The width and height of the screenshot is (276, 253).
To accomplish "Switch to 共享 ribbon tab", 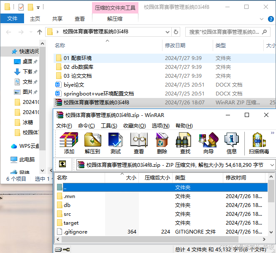I will (57, 19).
